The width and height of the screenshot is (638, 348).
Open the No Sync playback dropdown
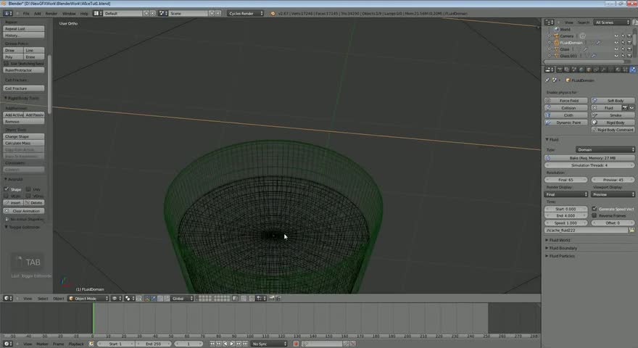pos(269,344)
